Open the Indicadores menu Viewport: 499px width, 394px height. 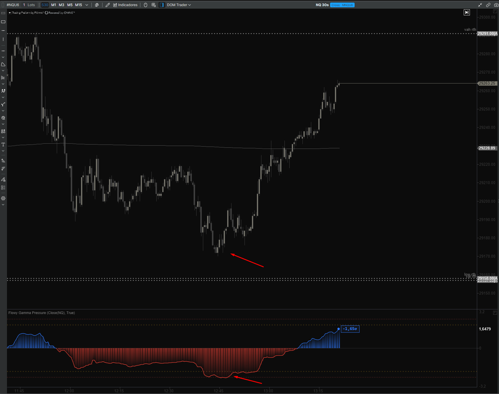125,5
